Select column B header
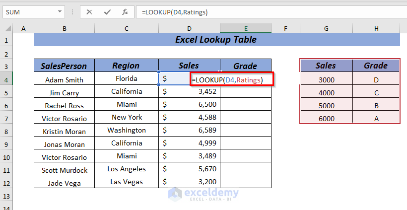 [x=65, y=29]
